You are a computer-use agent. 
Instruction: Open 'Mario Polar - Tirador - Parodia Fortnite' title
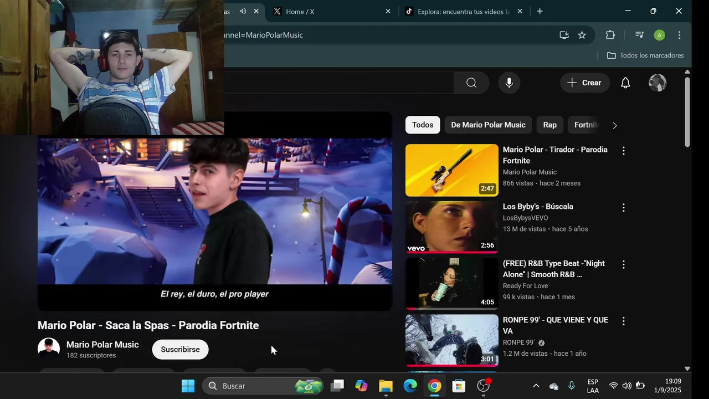coord(555,155)
